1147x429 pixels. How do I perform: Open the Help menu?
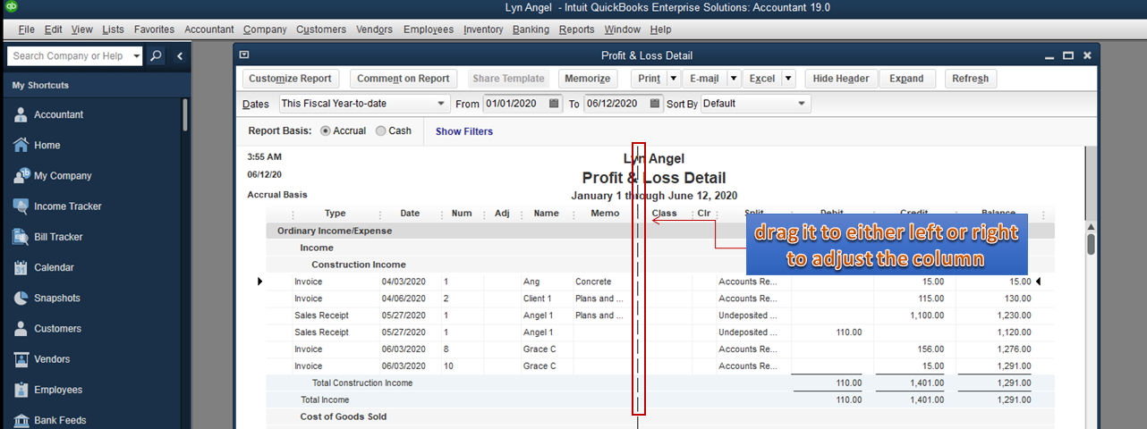point(660,29)
